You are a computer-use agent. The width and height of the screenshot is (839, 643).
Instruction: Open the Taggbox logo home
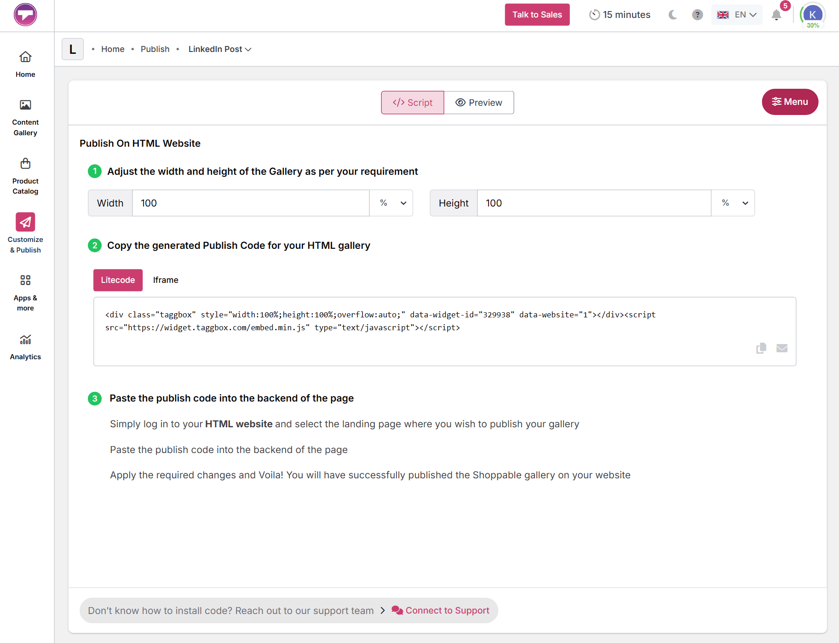[x=25, y=15]
